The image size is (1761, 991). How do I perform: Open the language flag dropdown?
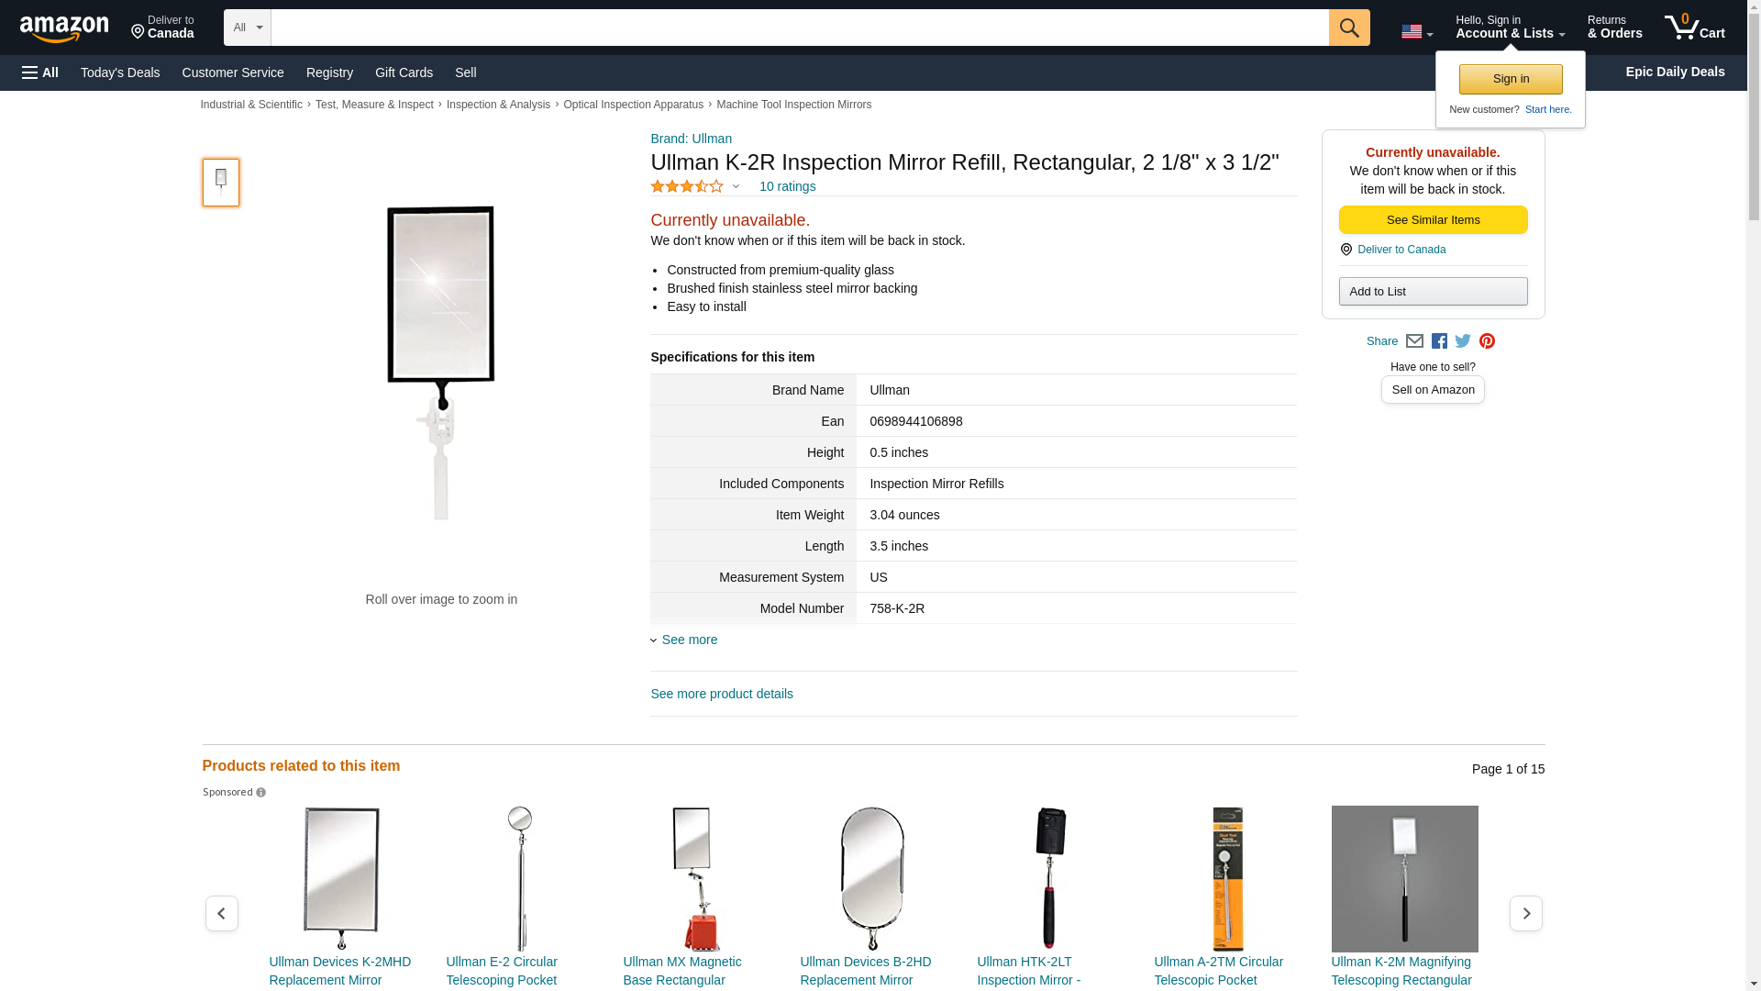point(1416,31)
